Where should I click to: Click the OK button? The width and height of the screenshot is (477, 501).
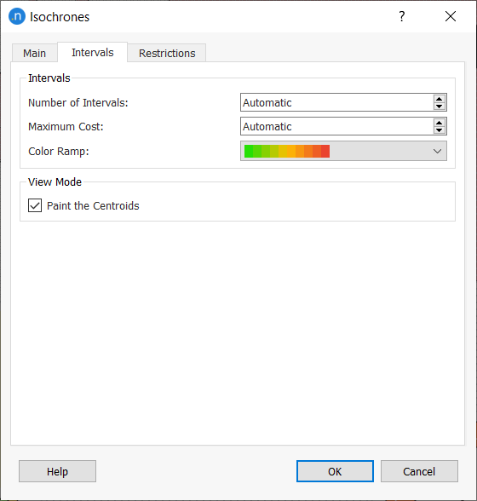coord(335,471)
